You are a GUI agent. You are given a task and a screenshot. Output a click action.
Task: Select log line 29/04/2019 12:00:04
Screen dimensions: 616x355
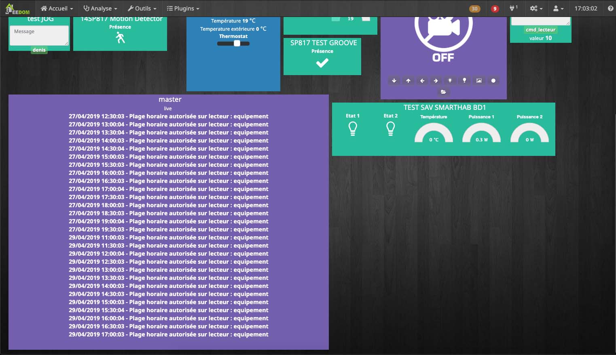[x=168, y=254]
